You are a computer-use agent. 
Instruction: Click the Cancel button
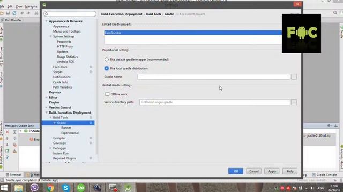pos(253,171)
